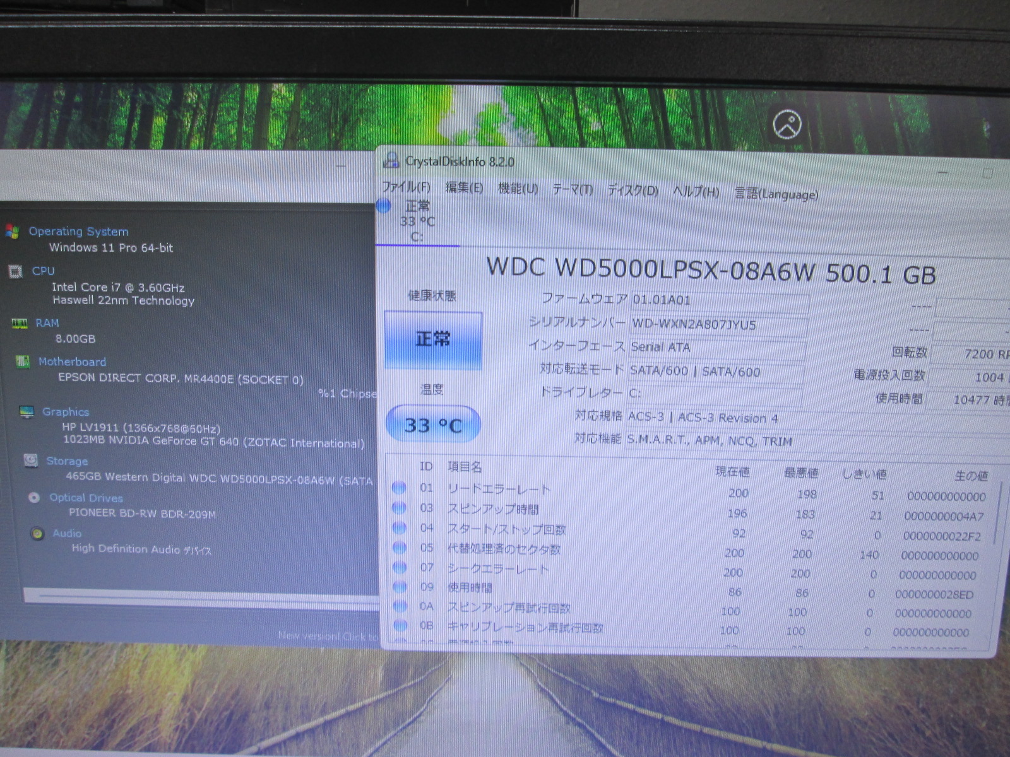Click the Audio speaker icon
Screen dimensions: 1010x757
click(37, 534)
